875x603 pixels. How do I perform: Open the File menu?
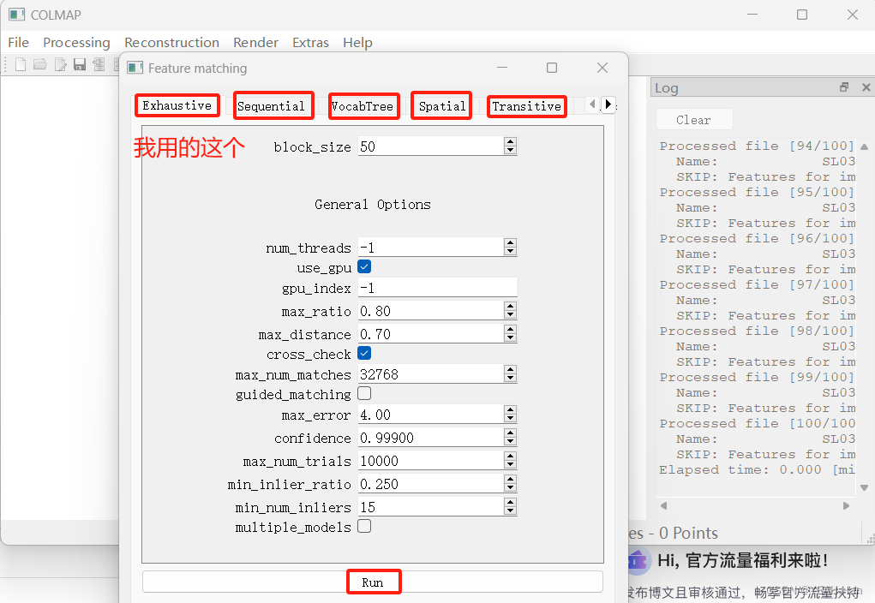pos(18,42)
